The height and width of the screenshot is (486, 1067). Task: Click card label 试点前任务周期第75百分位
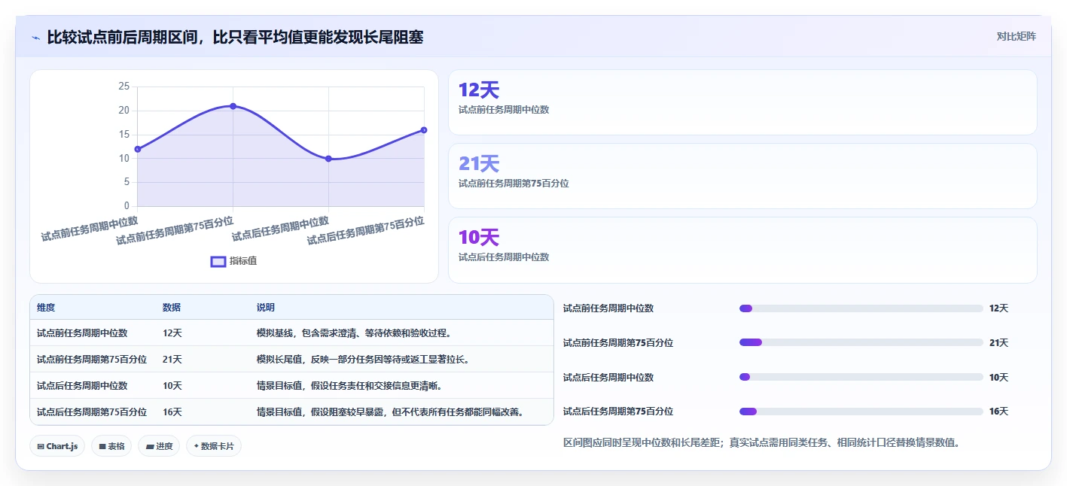(514, 184)
